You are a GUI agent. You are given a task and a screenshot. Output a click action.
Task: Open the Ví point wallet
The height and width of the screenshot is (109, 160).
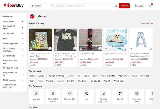pos(139,6)
